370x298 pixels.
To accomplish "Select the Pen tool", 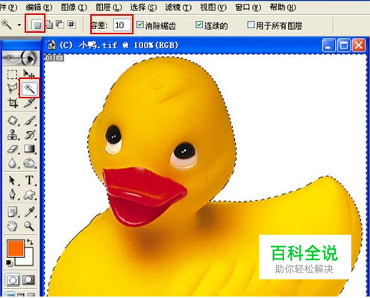I will pos(12,194).
